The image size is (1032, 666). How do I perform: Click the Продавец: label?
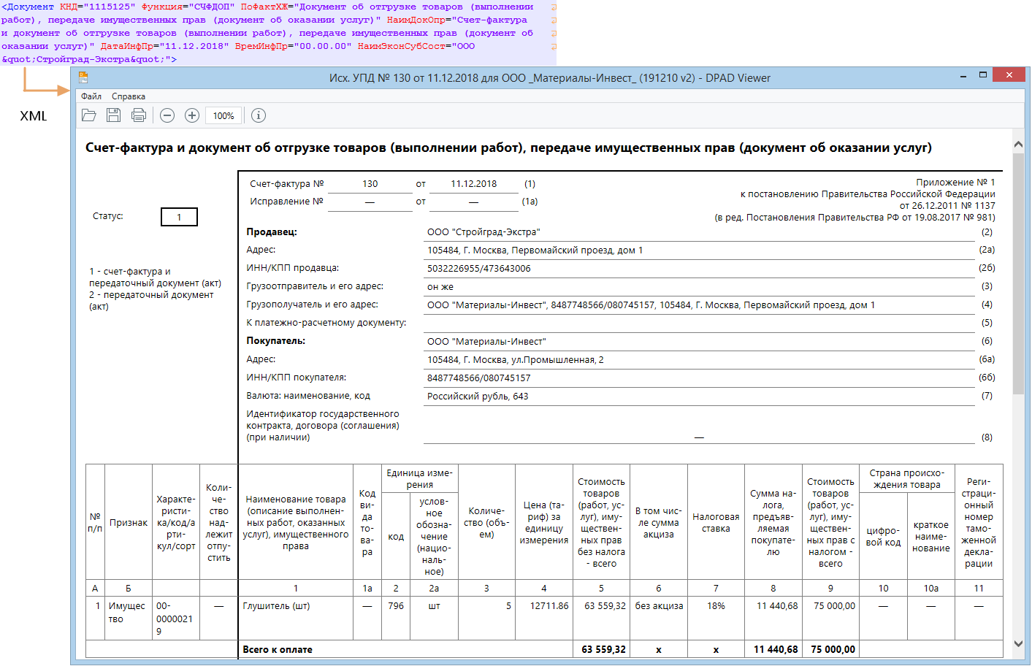(x=272, y=232)
